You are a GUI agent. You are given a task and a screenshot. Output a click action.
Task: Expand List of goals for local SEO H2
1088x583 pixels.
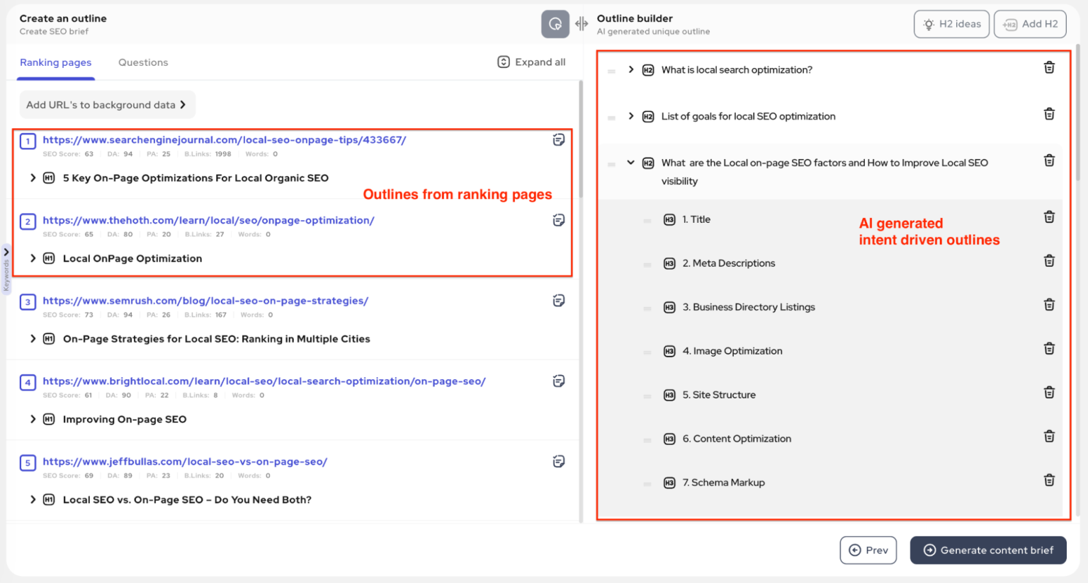[x=631, y=116]
